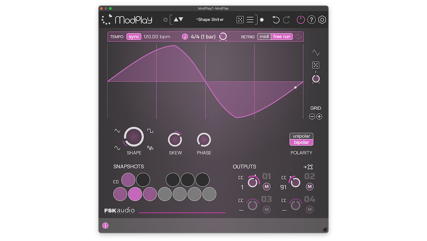
Task: Click the SKEW knob
Action: pyautogui.click(x=175, y=140)
